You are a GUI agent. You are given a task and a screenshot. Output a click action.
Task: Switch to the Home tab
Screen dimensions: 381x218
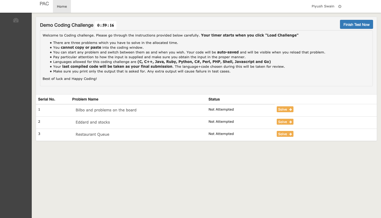tap(62, 6)
